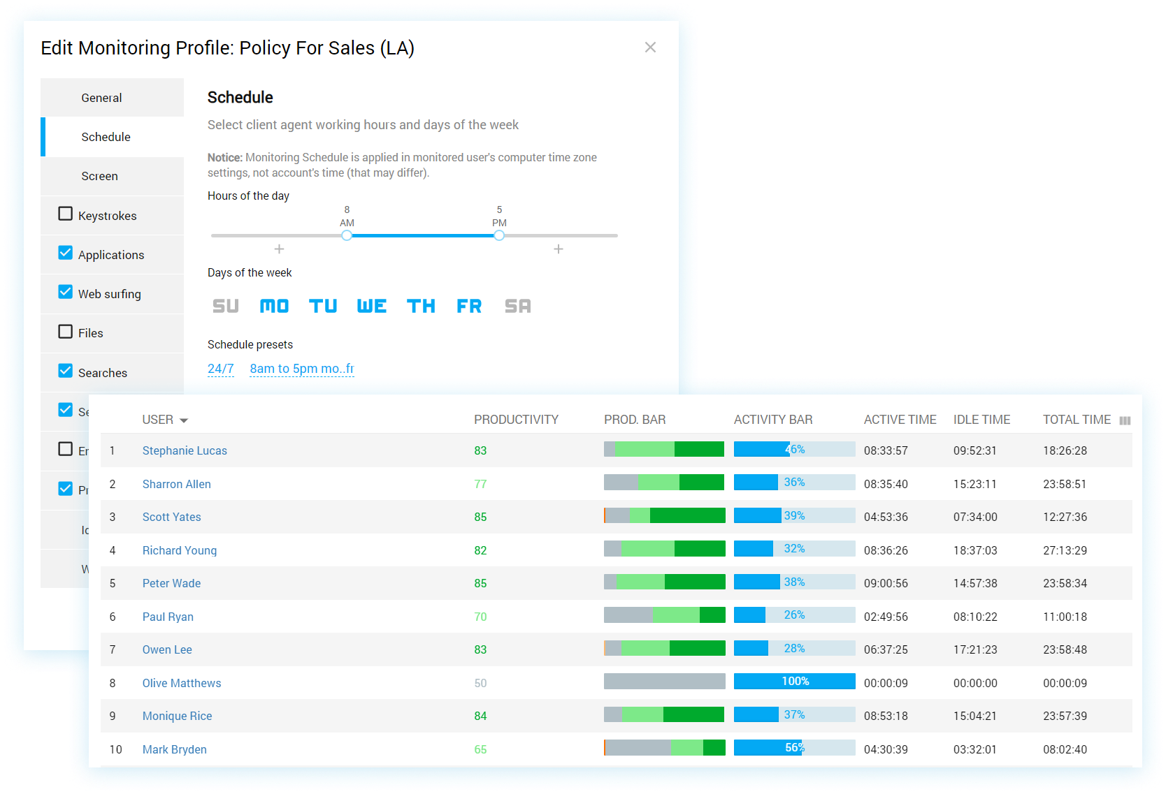Add time range with left plus icon
The height and width of the screenshot is (794, 1166).
tap(279, 249)
